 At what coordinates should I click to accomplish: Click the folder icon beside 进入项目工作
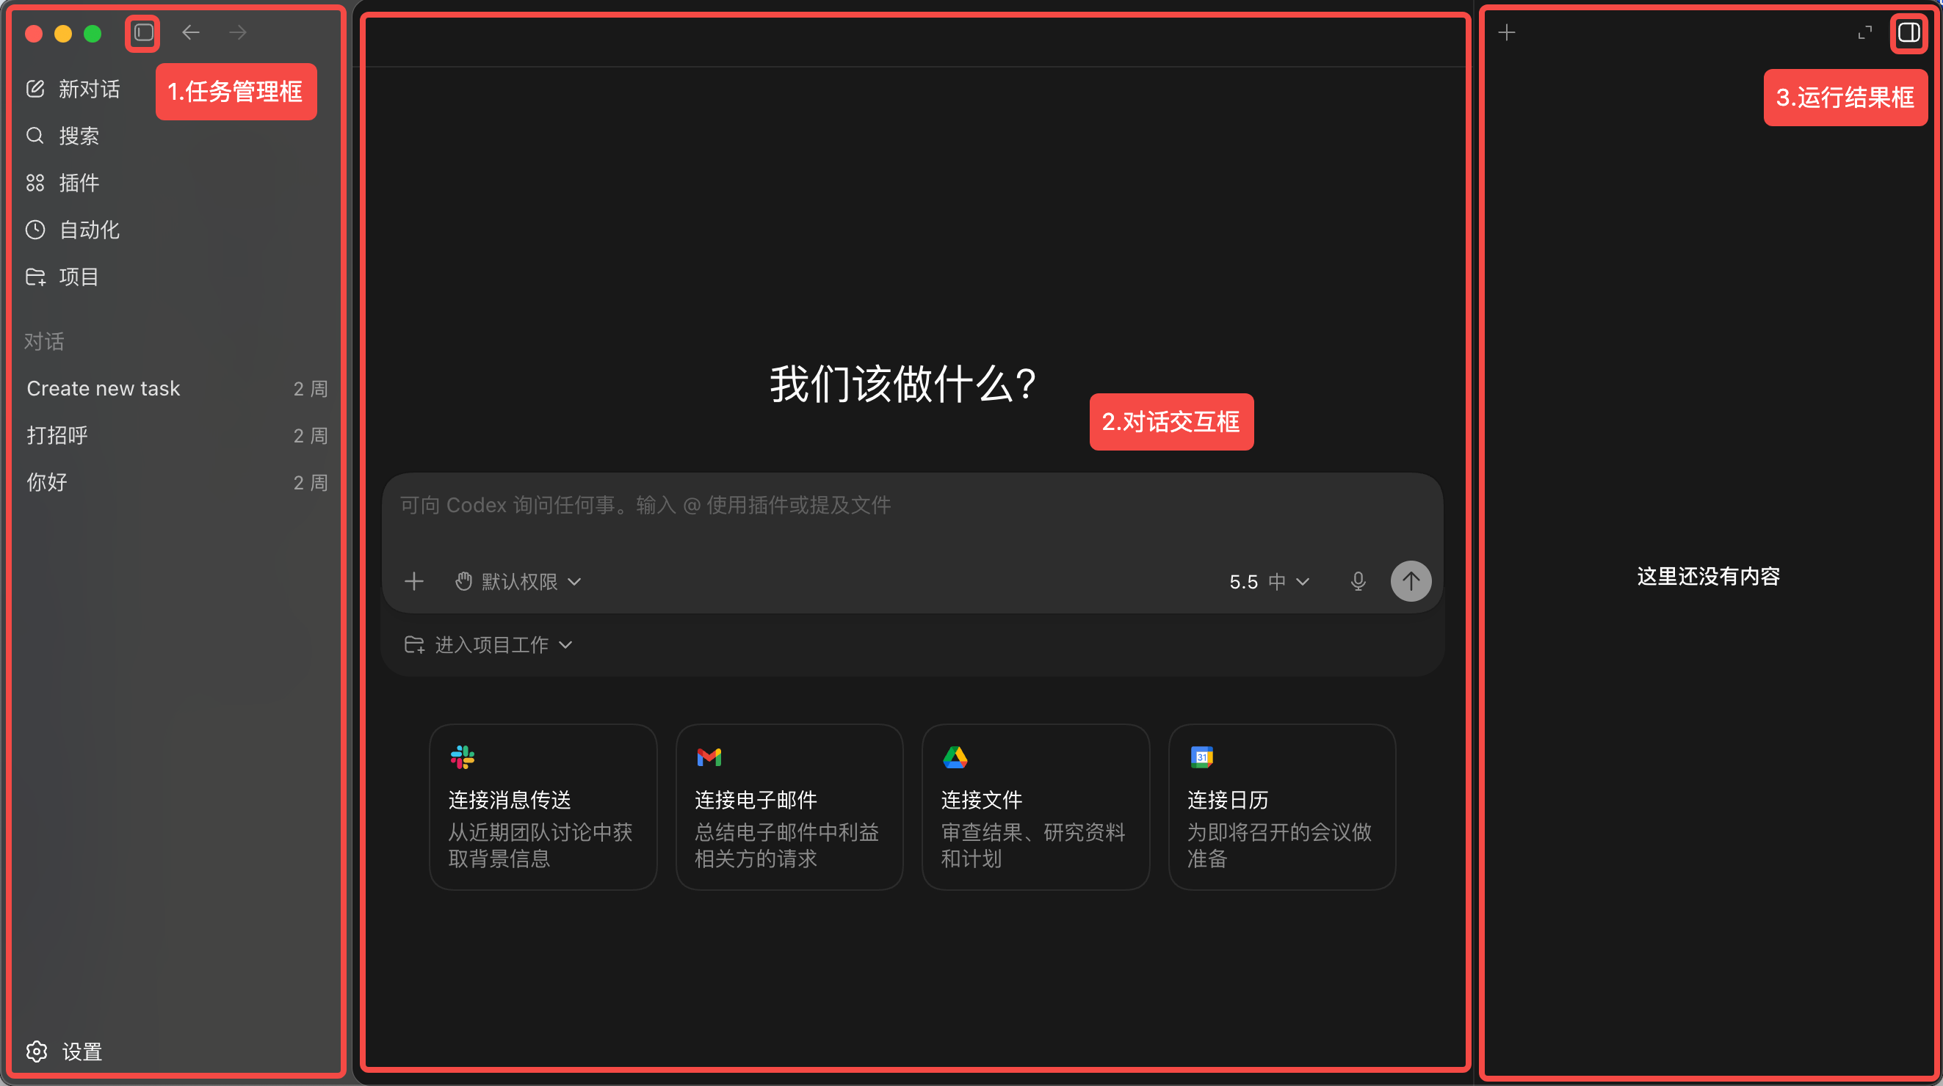[x=414, y=644]
